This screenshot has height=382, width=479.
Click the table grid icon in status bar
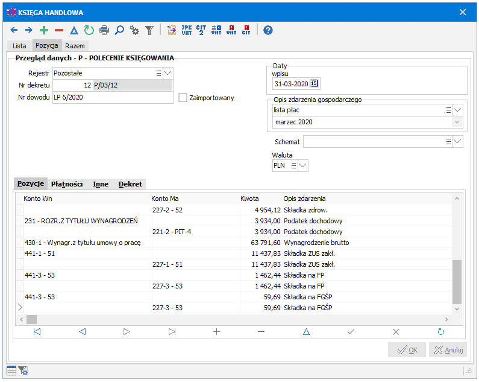(11, 371)
